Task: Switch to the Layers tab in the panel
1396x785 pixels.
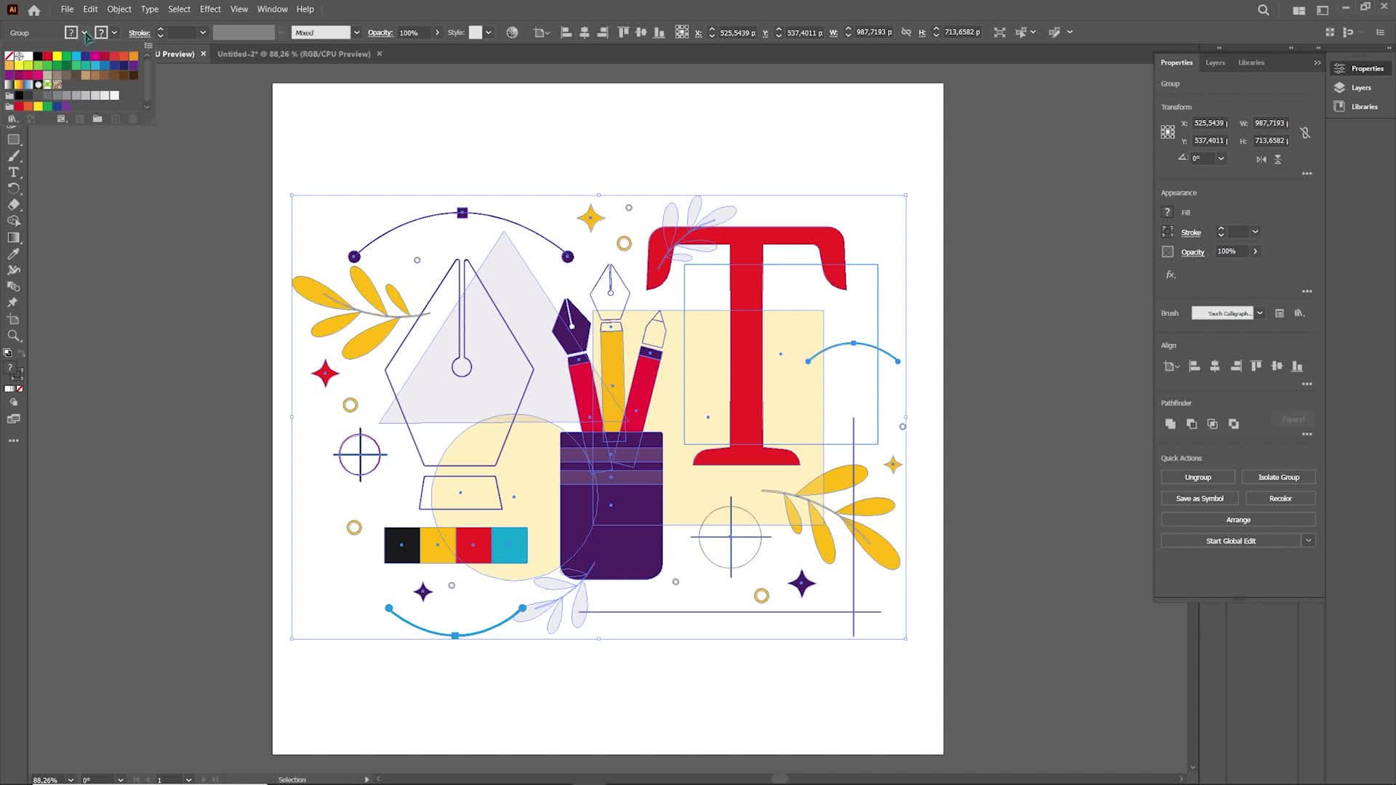Action: pyautogui.click(x=1215, y=63)
